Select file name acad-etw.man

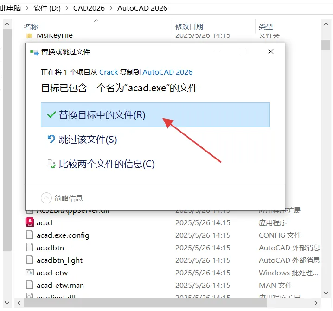coord(60,286)
